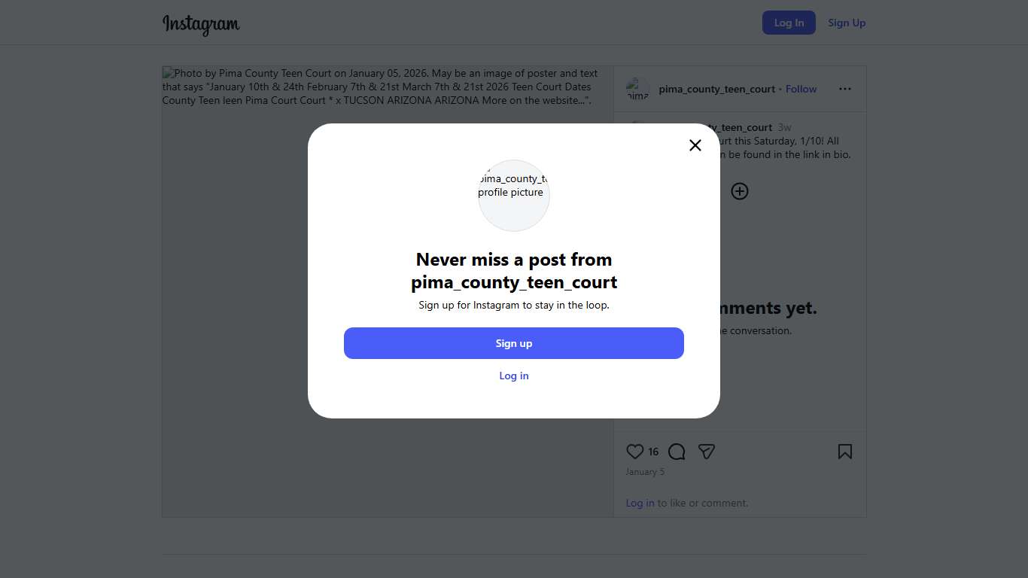Go to Instagram home via logo
Image resolution: width=1028 pixels, height=578 pixels.
201,24
